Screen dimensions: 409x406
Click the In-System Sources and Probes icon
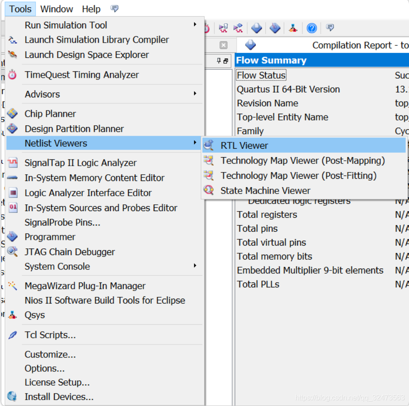click(x=13, y=207)
